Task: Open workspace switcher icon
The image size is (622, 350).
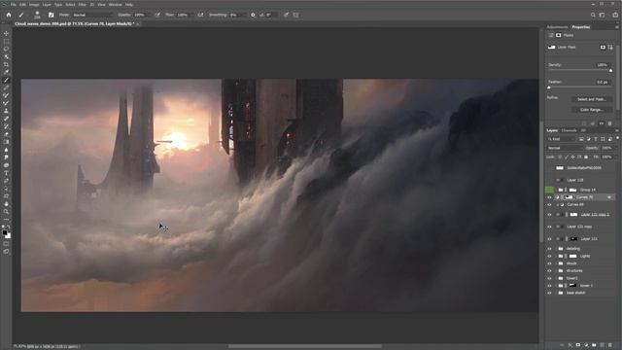Action: click(603, 15)
